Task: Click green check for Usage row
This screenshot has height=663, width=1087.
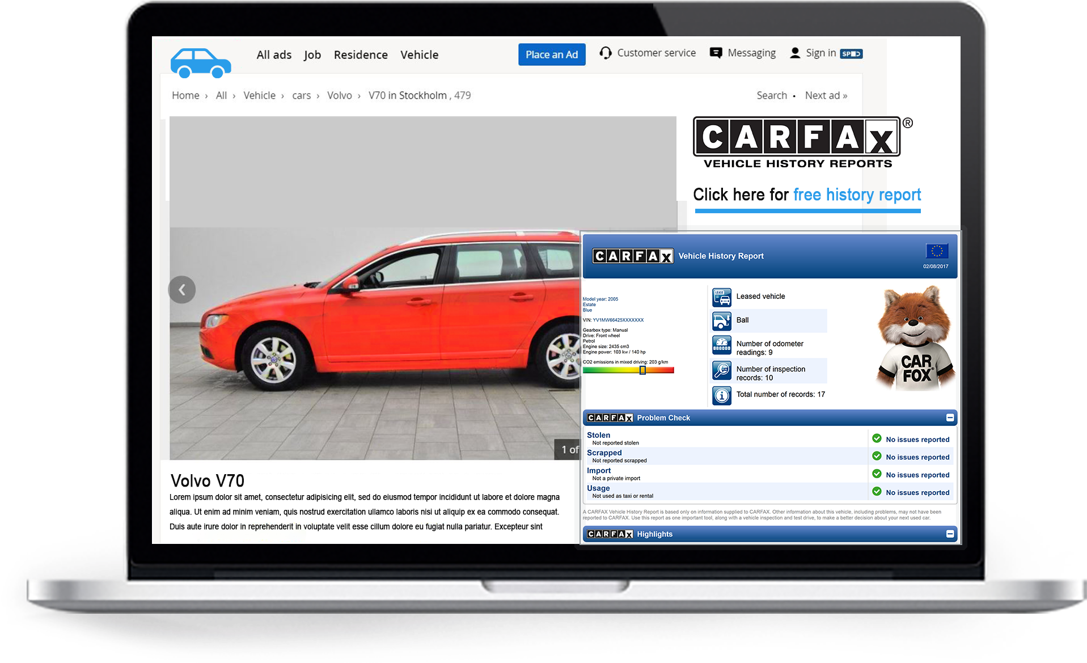Action: click(877, 491)
